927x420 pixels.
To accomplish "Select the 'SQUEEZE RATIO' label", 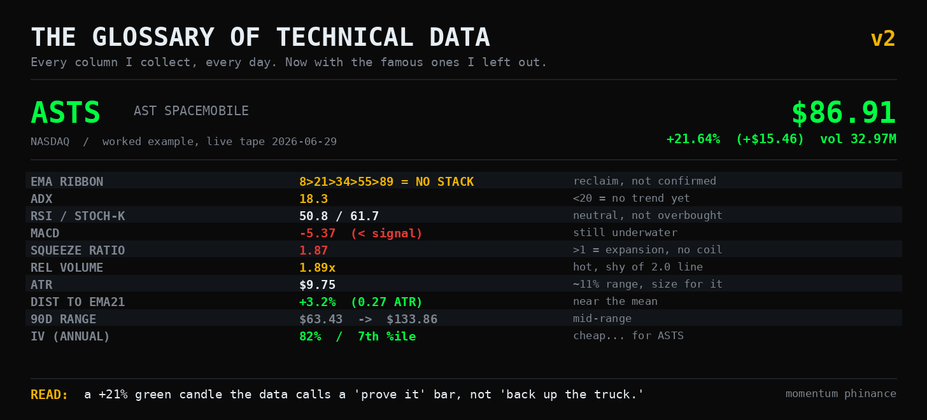I will [x=78, y=251].
